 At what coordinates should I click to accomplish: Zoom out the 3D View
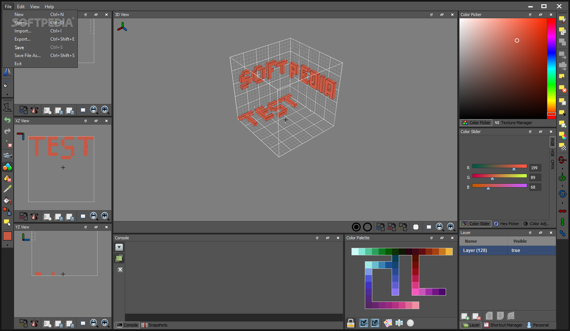(440, 227)
